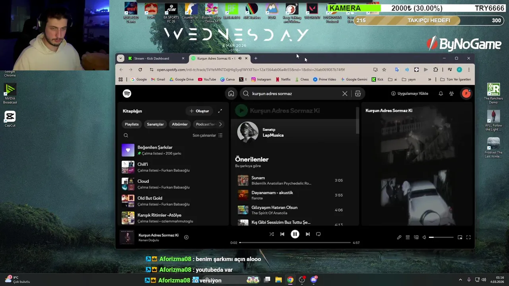The width and height of the screenshot is (509, 286).
Task: Mute the Spotify volume
Action: tap(424, 238)
